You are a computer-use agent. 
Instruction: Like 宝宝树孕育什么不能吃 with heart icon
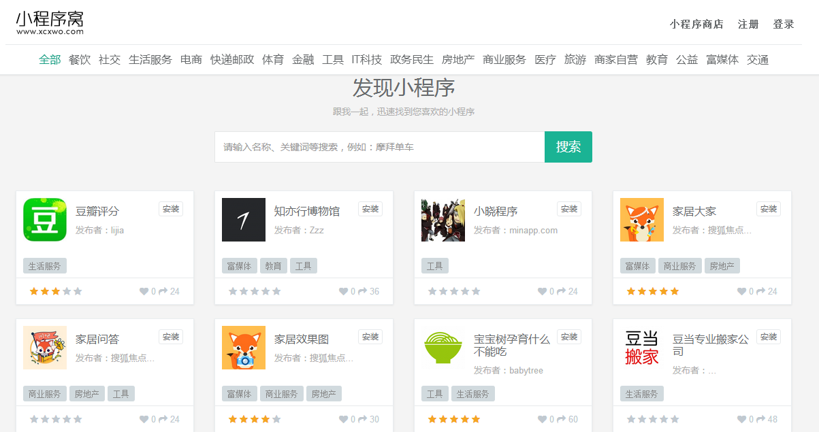[542, 419]
